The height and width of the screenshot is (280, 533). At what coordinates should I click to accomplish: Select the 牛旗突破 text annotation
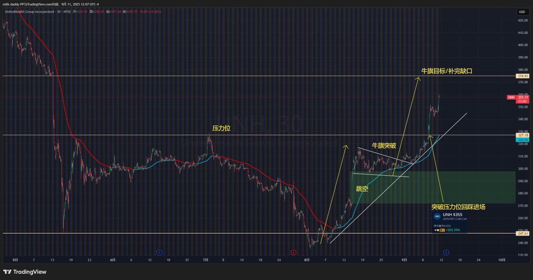(384, 145)
